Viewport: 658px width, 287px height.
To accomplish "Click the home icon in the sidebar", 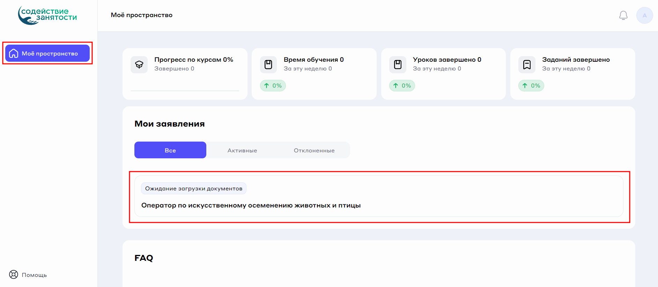I will [14, 53].
